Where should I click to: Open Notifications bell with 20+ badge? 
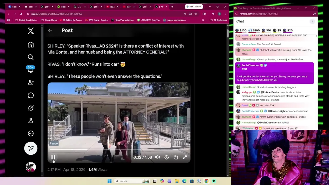pyautogui.click(x=31, y=69)
